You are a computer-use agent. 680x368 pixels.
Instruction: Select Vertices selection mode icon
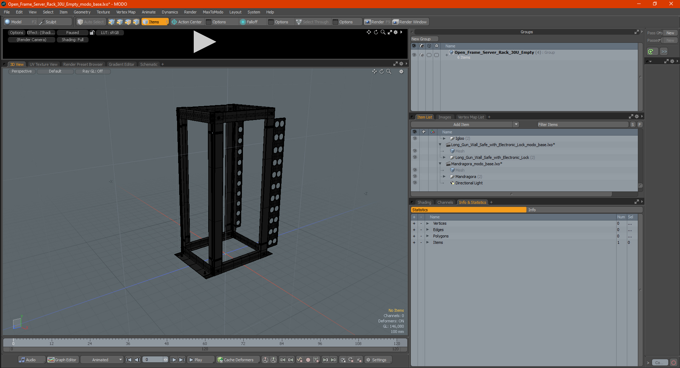112,22
